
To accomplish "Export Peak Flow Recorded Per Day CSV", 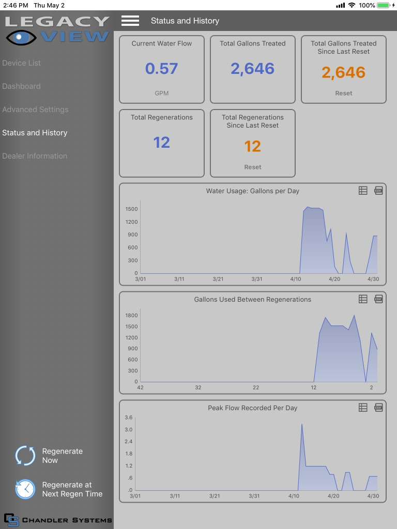I will (x=378, y=408).
